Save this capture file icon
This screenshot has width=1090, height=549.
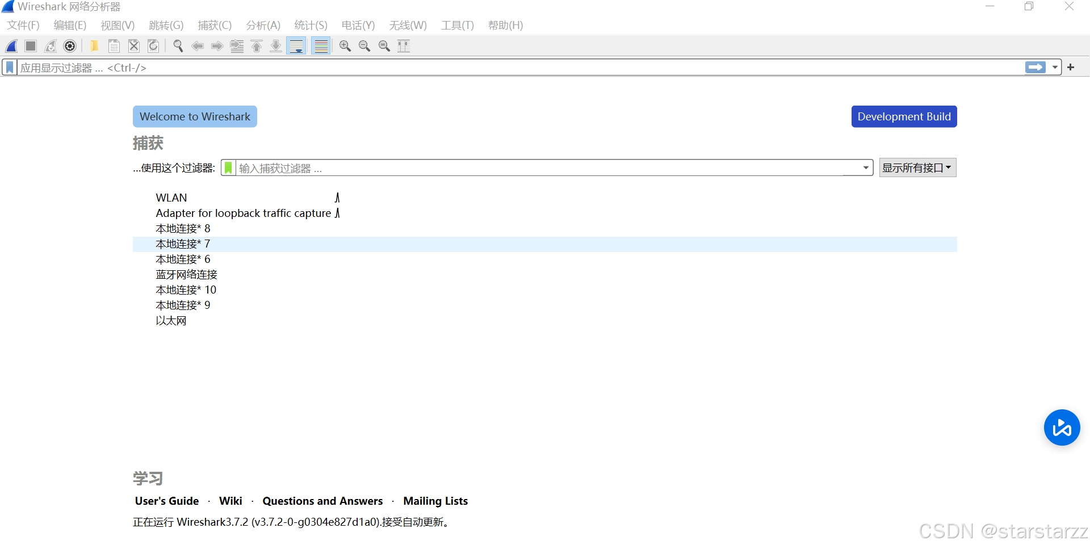click(x=114, y=46)
